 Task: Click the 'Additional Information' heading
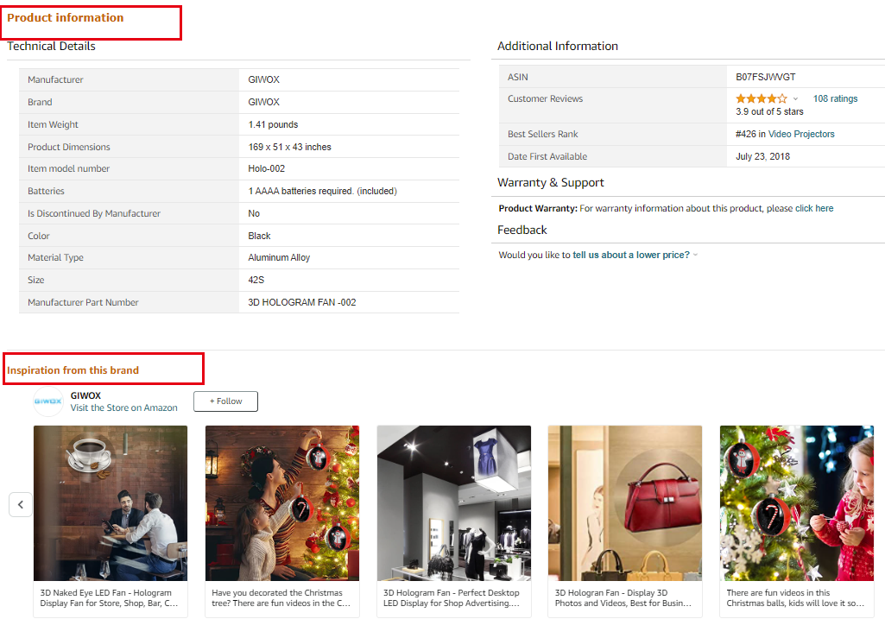pos(557,47)
